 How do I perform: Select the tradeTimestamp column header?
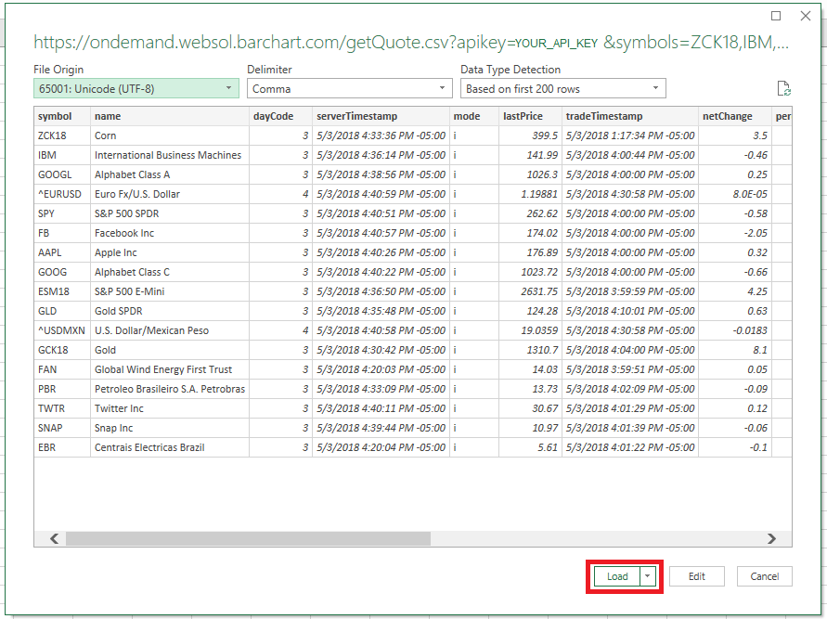[x=630, y=116]
